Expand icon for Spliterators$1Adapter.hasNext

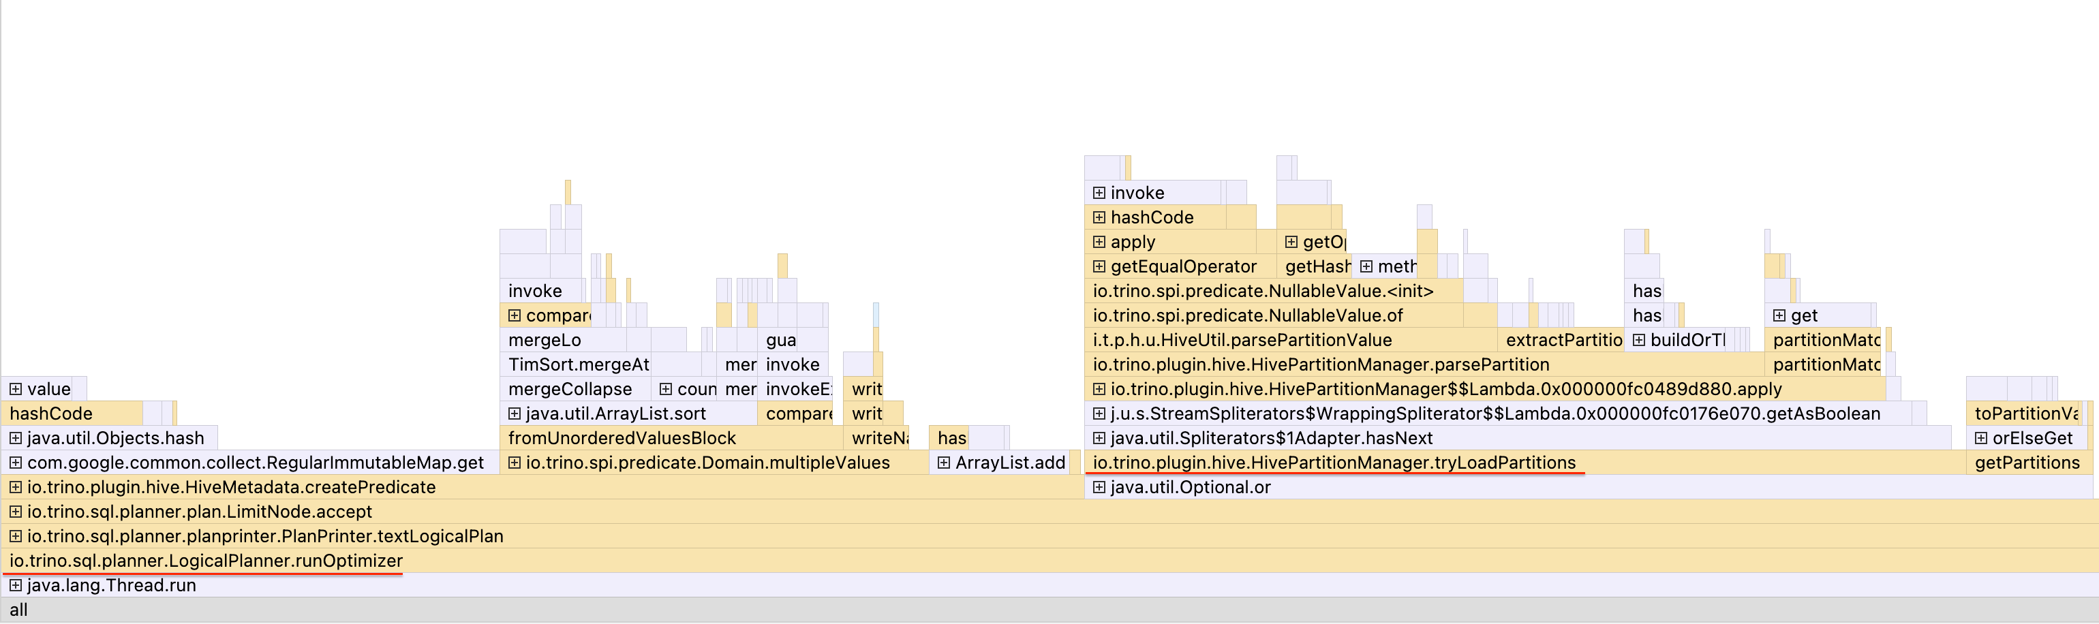point(1099,438)
